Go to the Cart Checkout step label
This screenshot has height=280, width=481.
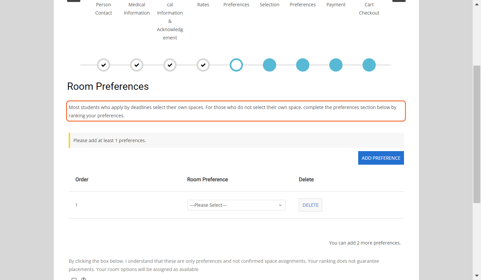pyautogui.click(x=369, y=9)
